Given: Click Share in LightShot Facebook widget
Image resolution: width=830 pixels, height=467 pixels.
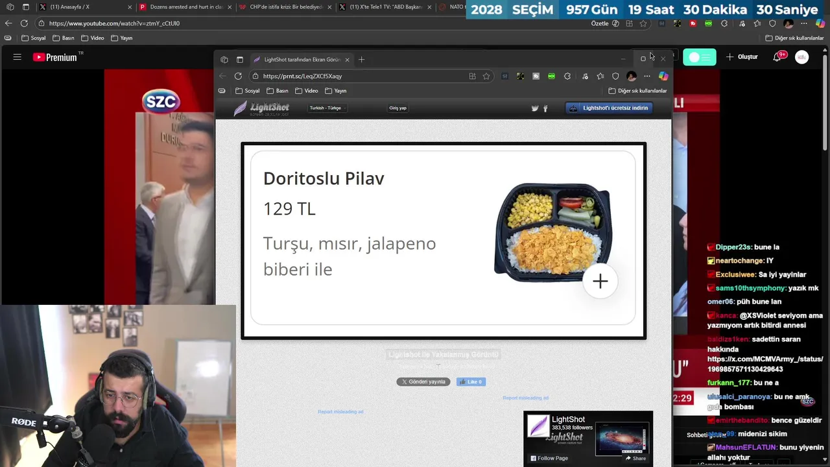Looking at the screenshot, I should click(x=635, y=458).
